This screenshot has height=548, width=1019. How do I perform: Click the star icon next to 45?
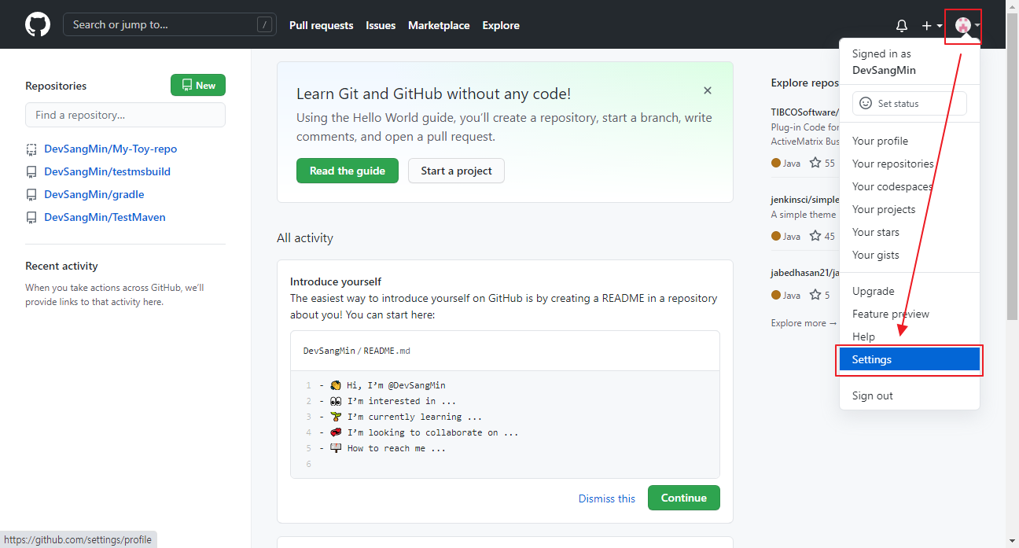(x=815, y=236)
